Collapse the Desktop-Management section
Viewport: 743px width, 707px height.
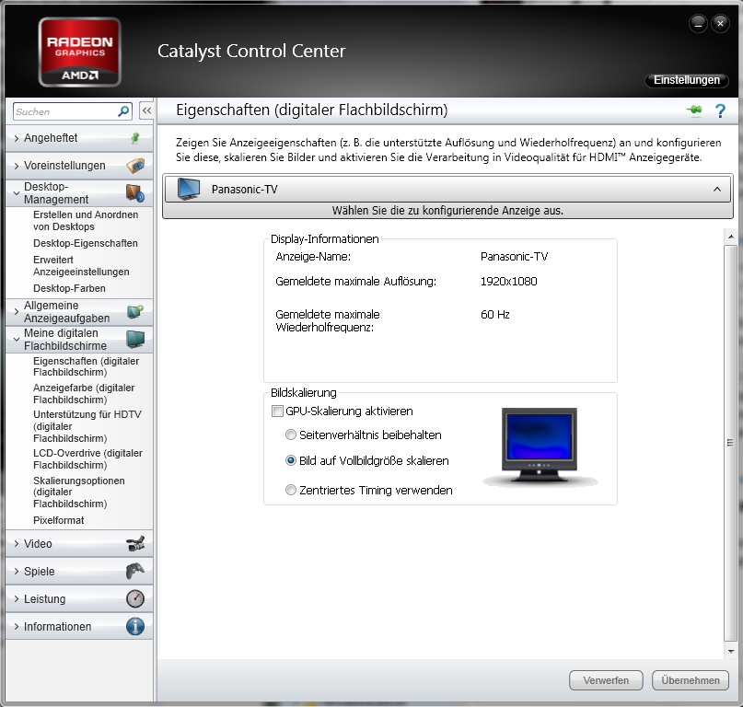[17, 193]
